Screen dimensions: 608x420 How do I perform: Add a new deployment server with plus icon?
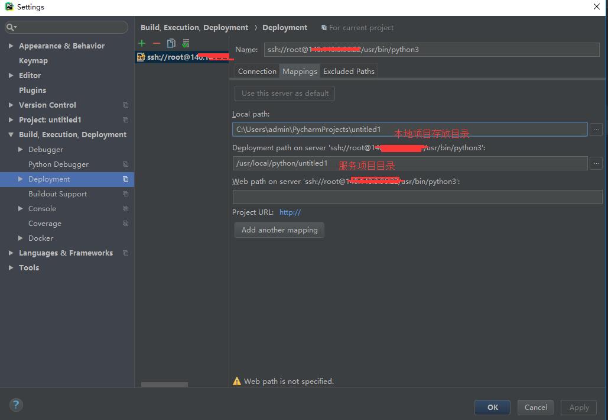[x=142, y=43]
